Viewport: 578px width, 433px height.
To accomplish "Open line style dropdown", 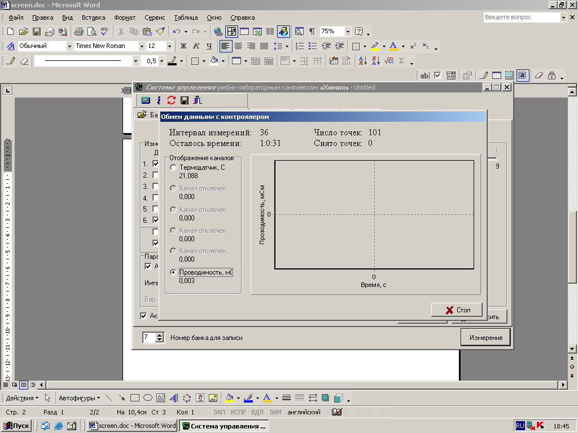I will [135, 61].
